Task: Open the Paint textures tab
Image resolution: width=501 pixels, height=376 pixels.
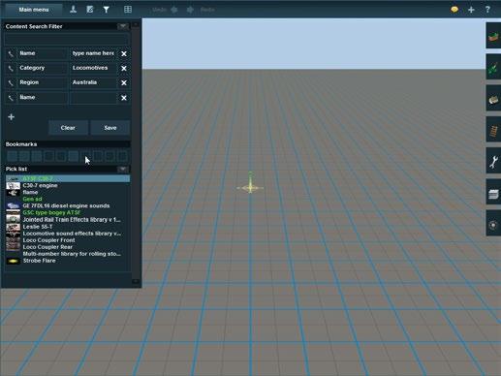Action: [x=493, y=67]
